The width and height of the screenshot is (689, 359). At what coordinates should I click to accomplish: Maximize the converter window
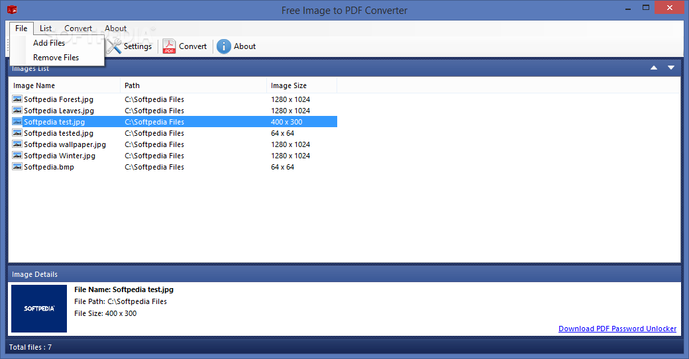(645, 7)
